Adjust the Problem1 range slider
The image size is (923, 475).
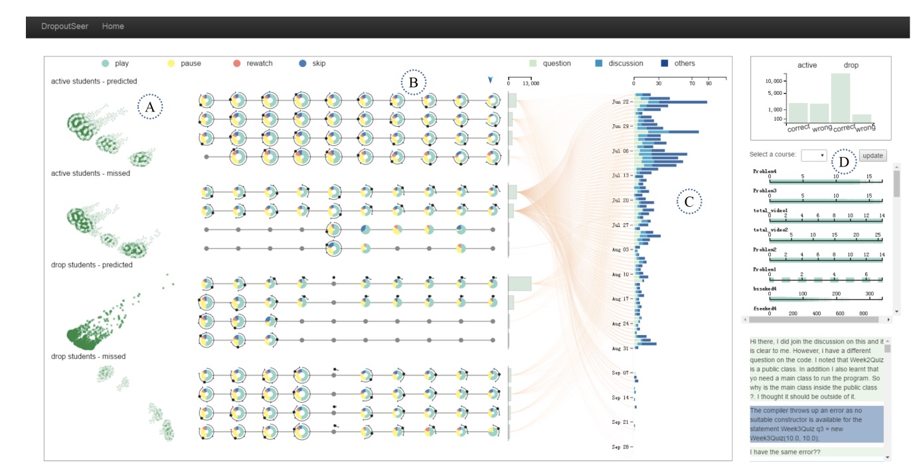click(x=825, y=279)
